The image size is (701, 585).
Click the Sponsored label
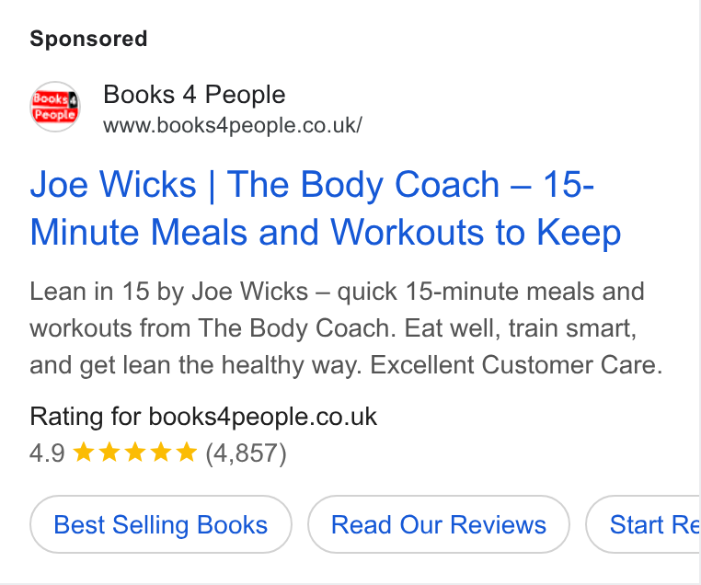pos(88,39)
